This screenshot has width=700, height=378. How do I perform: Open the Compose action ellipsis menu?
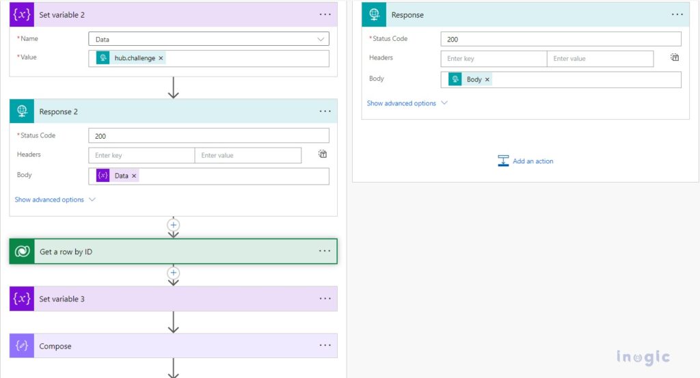[x=325, y=346]
